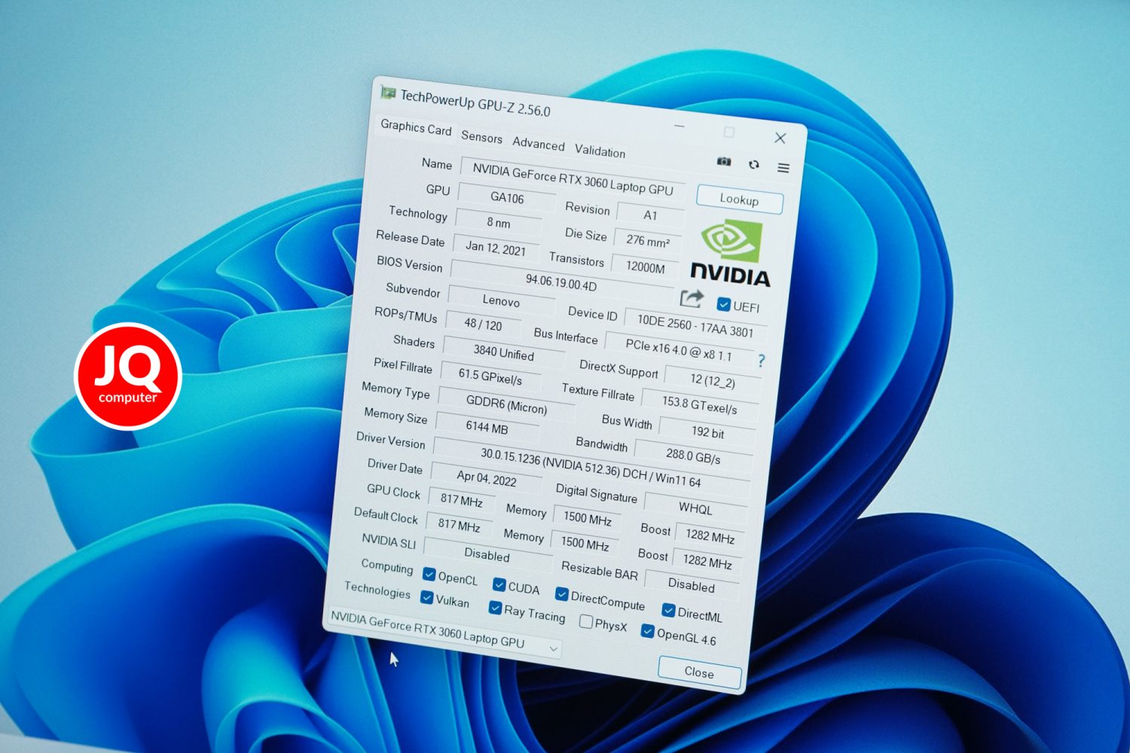1130x753 pixels.
Task: Toggle the UEFI checkbox
Action: 724,304
